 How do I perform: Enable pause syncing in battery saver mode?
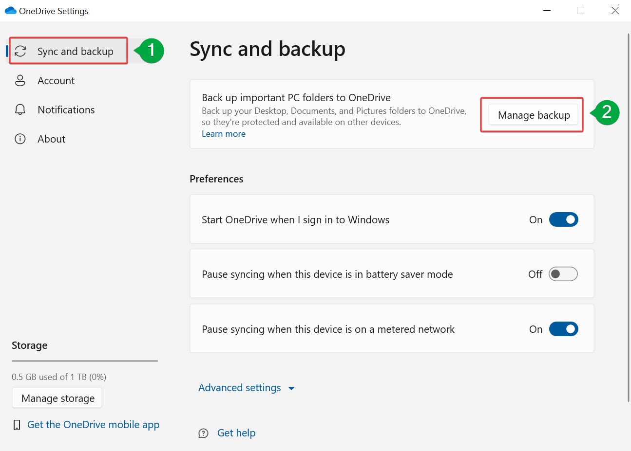563,274
